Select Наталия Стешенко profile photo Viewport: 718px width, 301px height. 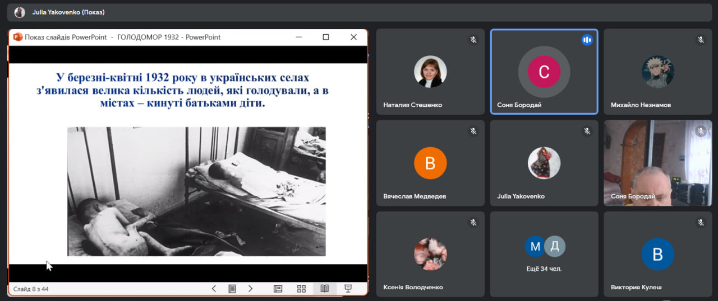pos(430,72)
